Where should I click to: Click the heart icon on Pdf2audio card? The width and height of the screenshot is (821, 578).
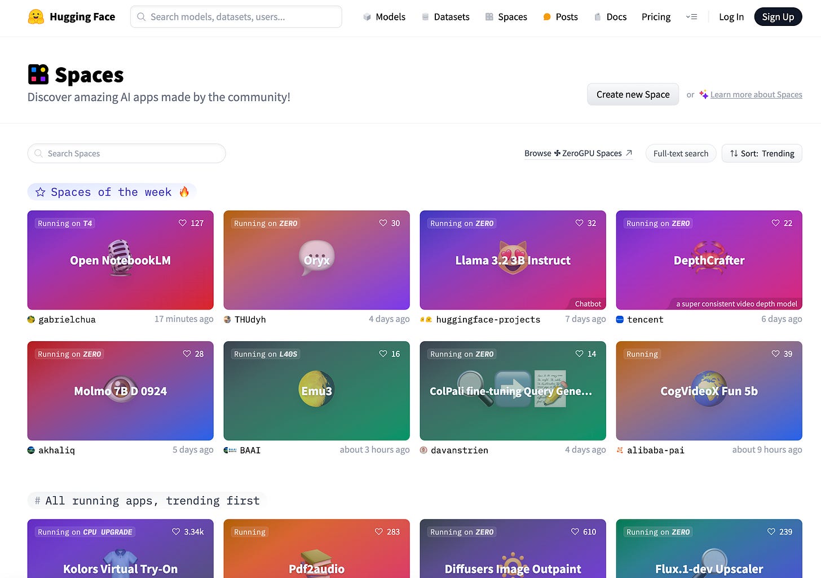pos(379,532)
